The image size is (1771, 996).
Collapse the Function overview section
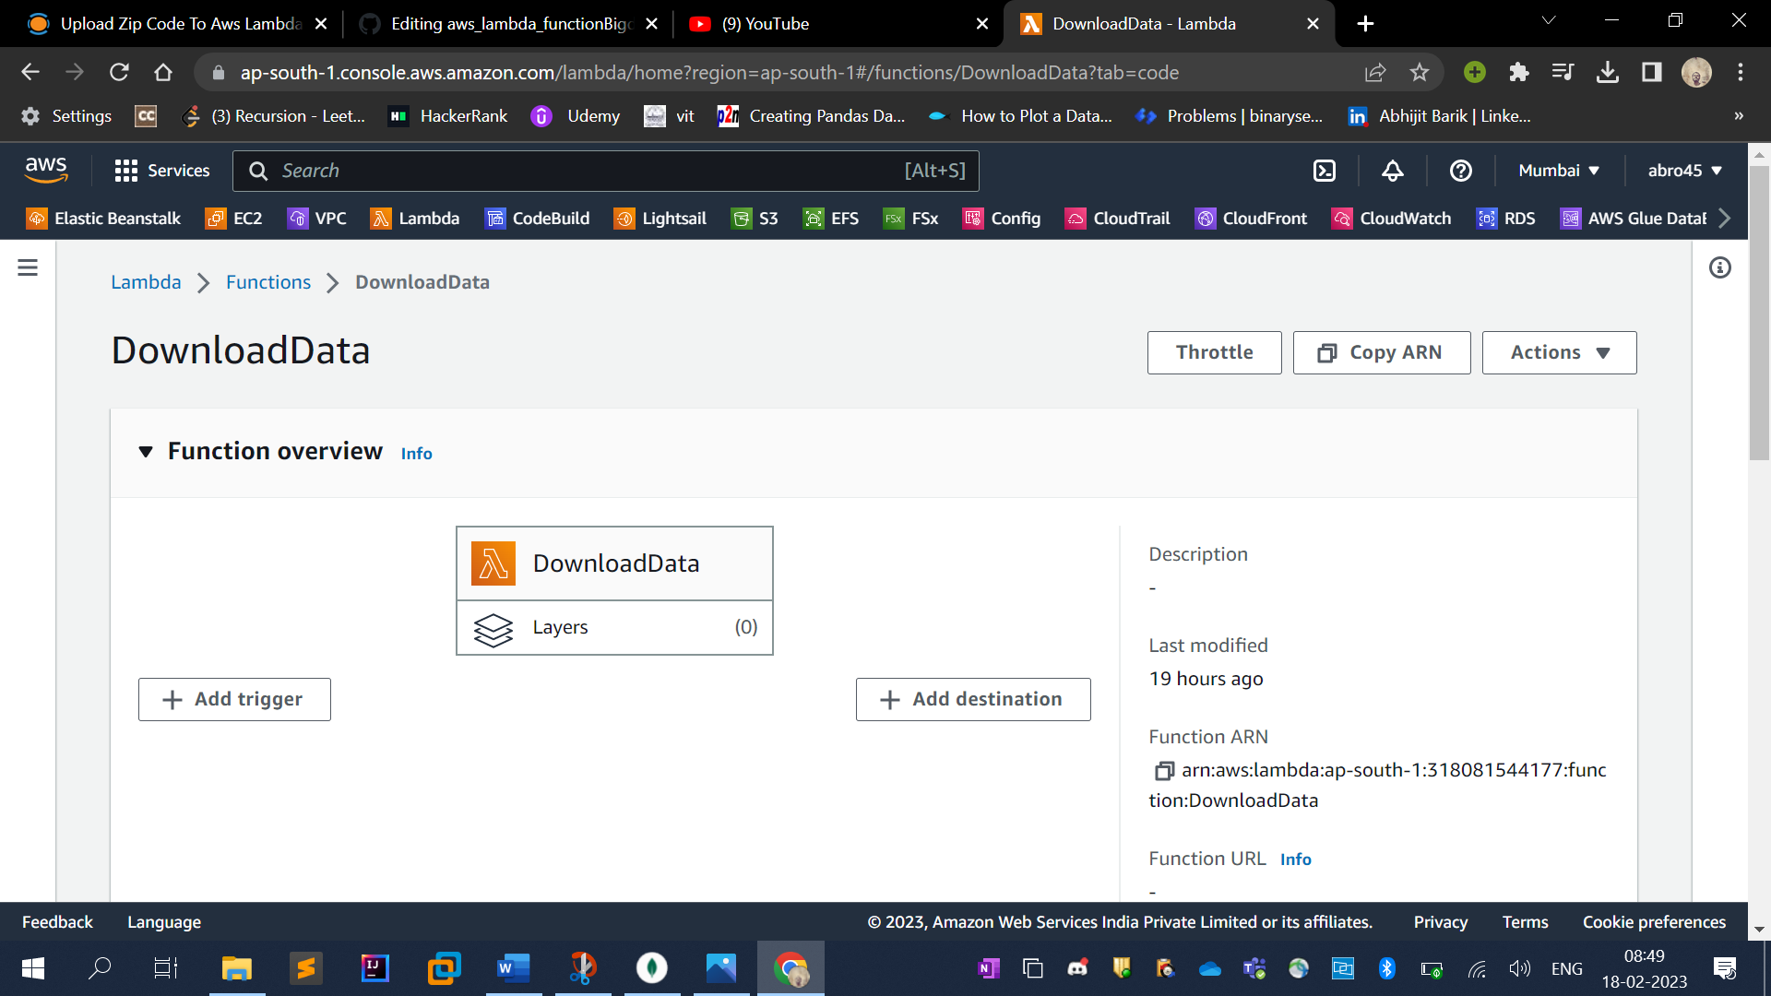[146, 451]
